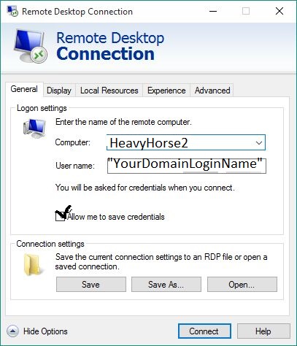Viewport: 297px width, 346px height.
Task: Select the Experience tab
Action: coord(166,91)
